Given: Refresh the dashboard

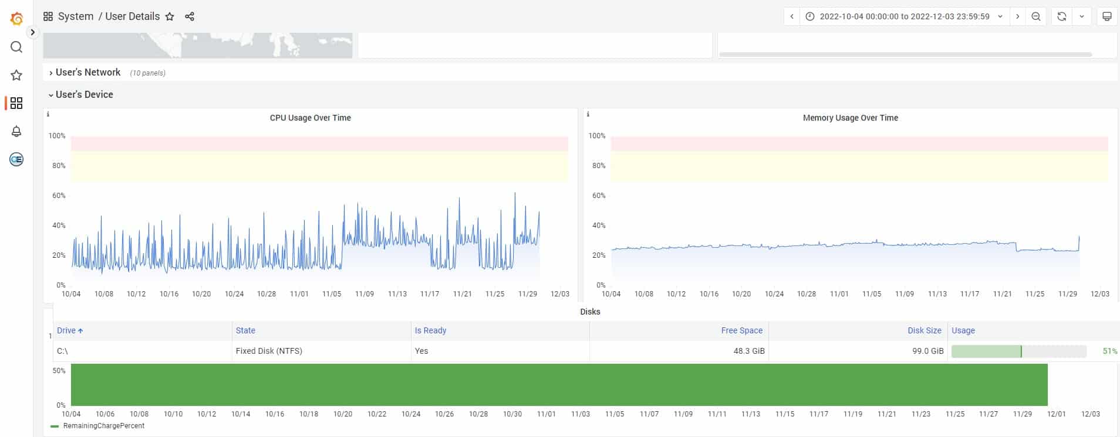Looking at the screenshot, I should [x=1061, y=16].
